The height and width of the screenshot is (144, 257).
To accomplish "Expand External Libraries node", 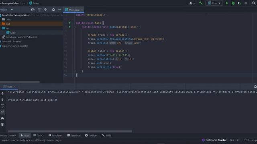I will [x=11, y=42].
